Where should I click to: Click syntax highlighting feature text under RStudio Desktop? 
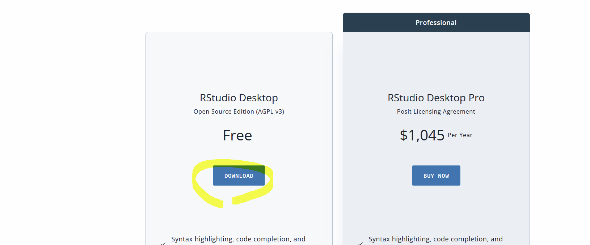click(239, 239)
